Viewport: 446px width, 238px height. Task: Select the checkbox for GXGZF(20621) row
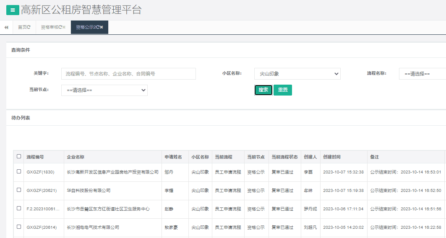point(19,190)
